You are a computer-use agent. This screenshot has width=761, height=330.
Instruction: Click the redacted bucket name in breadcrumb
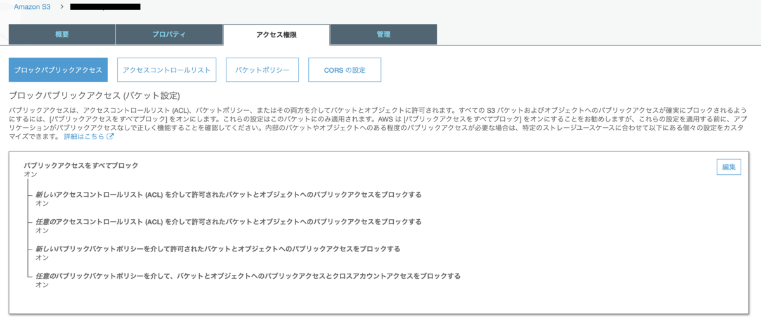pos(105,7)
